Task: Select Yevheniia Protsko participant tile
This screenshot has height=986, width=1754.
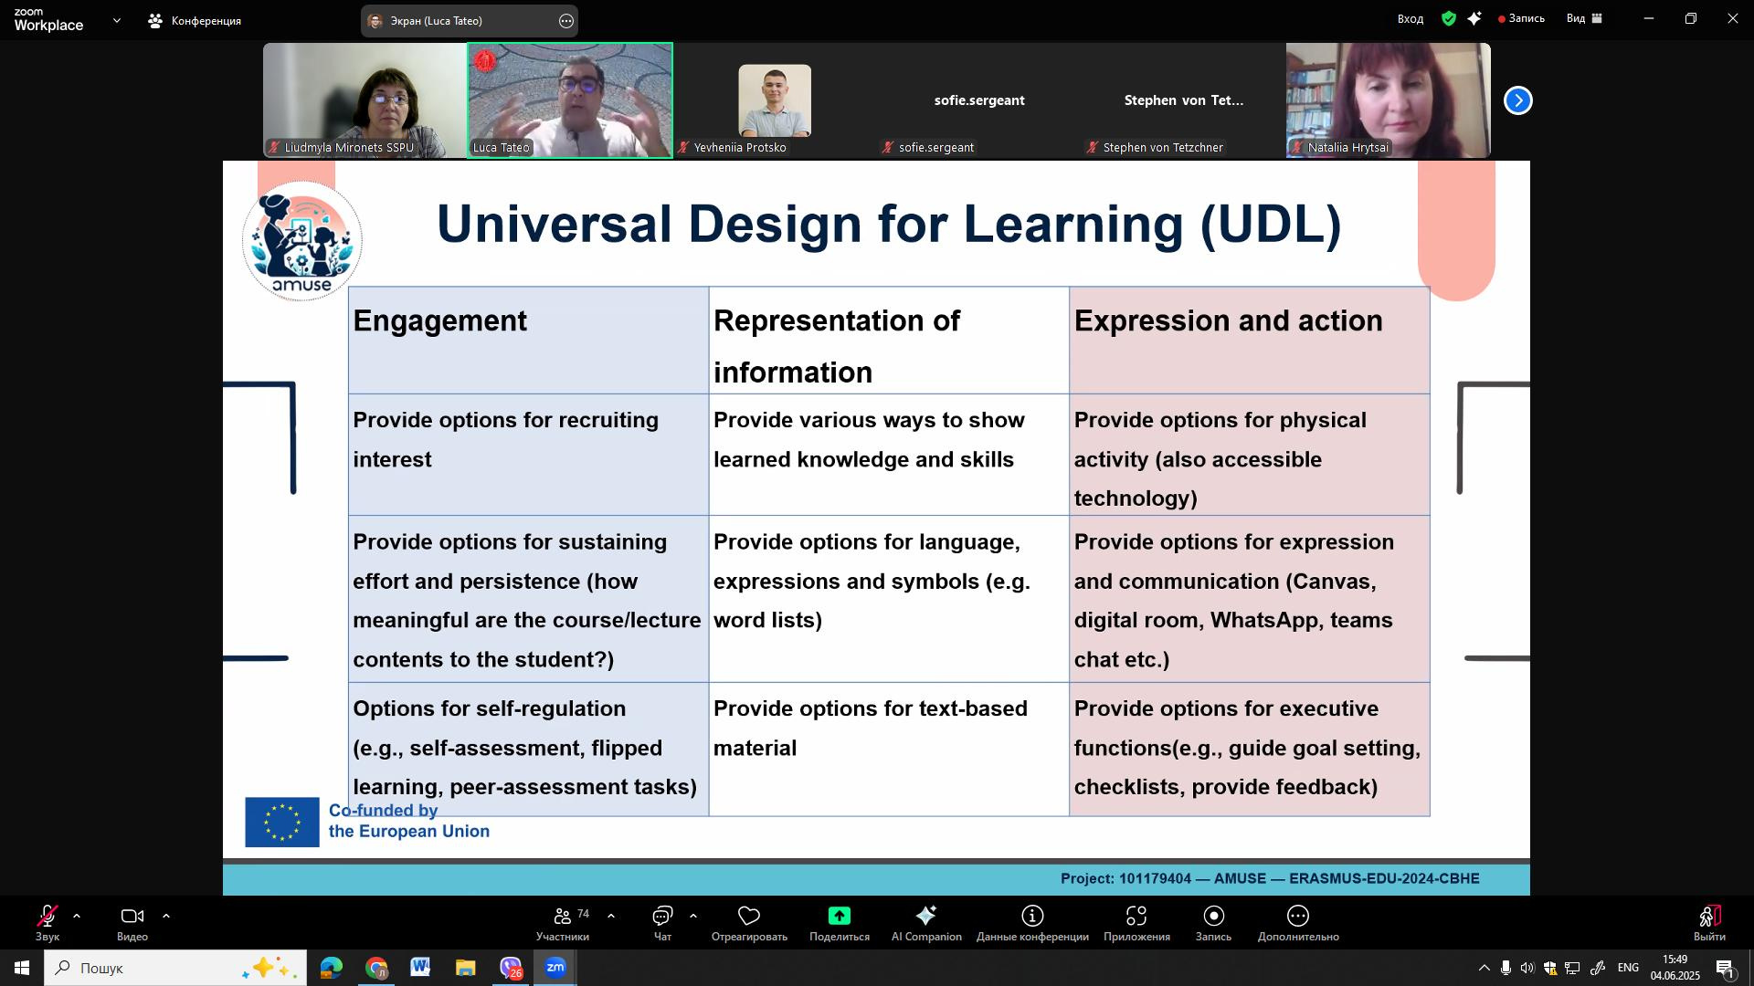Action: (775, 100)
